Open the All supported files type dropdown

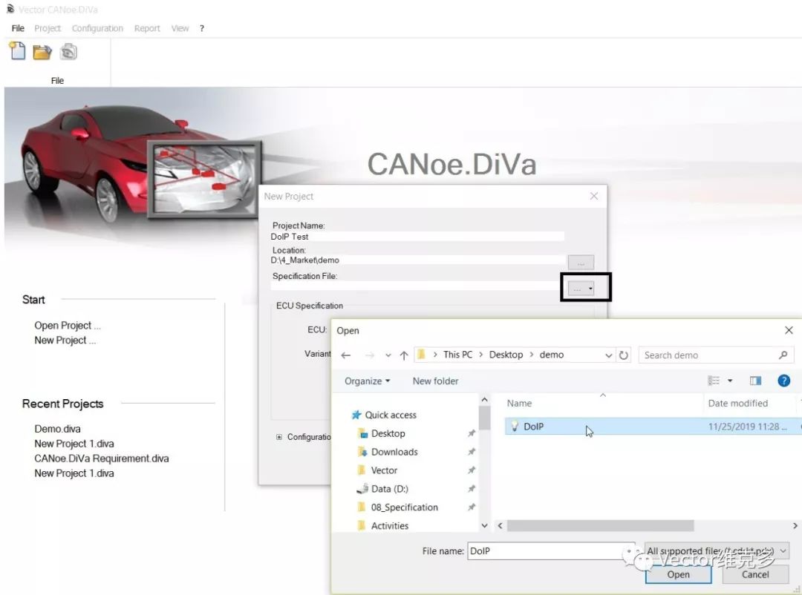[x=716, y=551]
